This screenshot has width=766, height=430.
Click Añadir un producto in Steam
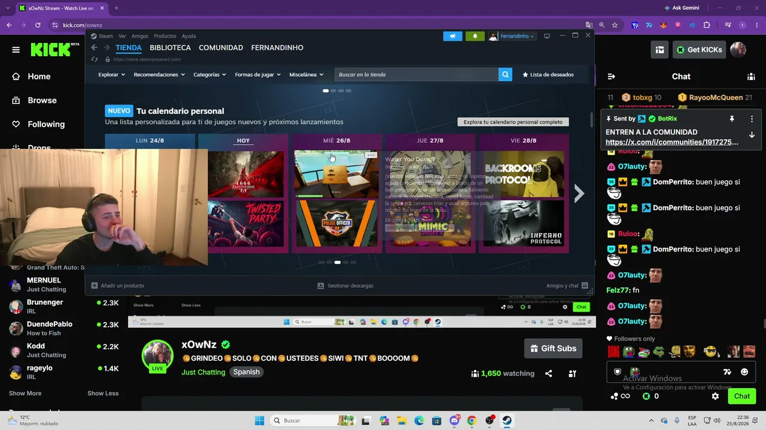(118, 285)
